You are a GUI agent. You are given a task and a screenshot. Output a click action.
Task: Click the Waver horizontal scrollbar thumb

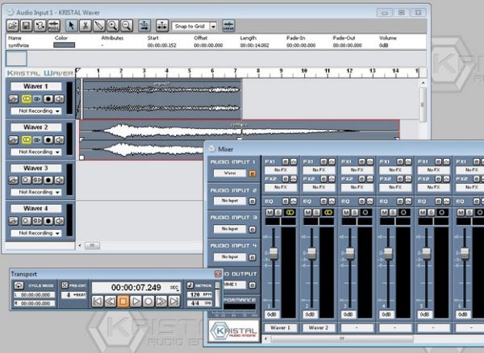(92, 246)
